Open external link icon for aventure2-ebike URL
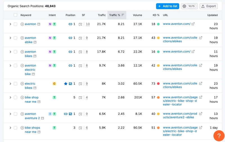Image resolution: width=225 pixels, height=142 pixels. point(201,114)
